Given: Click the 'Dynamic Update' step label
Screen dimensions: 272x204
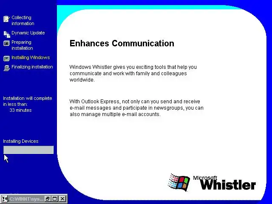Looking at the screenshot, I should 28,33.
